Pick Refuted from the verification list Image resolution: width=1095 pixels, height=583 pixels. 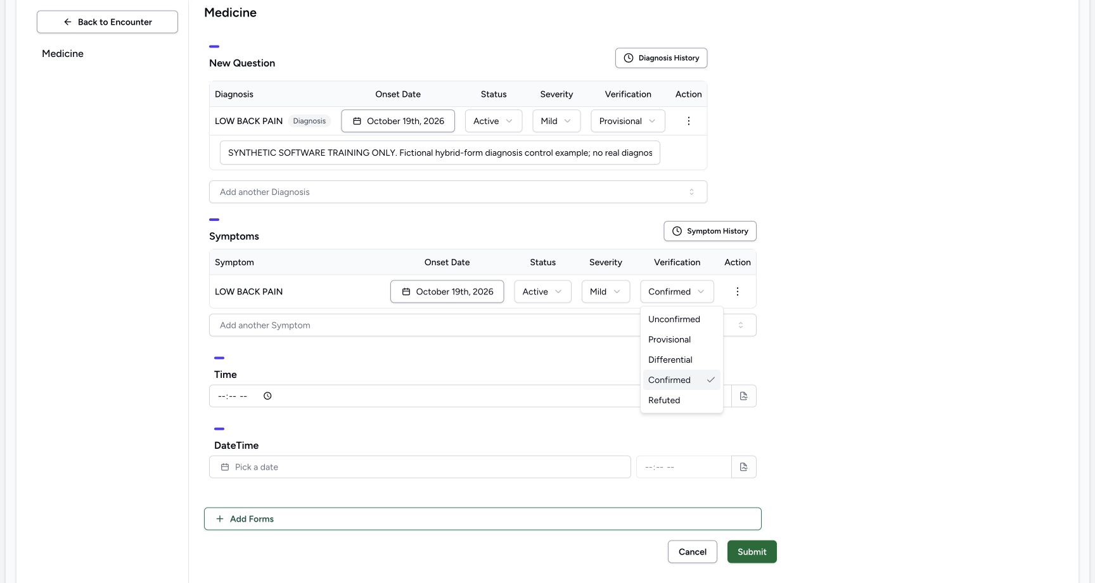(x=682, y=401)
